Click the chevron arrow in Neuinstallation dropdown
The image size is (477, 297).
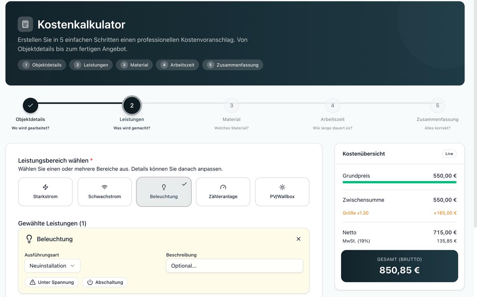click(73, 266)
